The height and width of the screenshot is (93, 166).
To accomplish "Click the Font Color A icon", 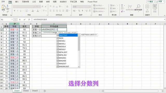I will coord(38,11).
